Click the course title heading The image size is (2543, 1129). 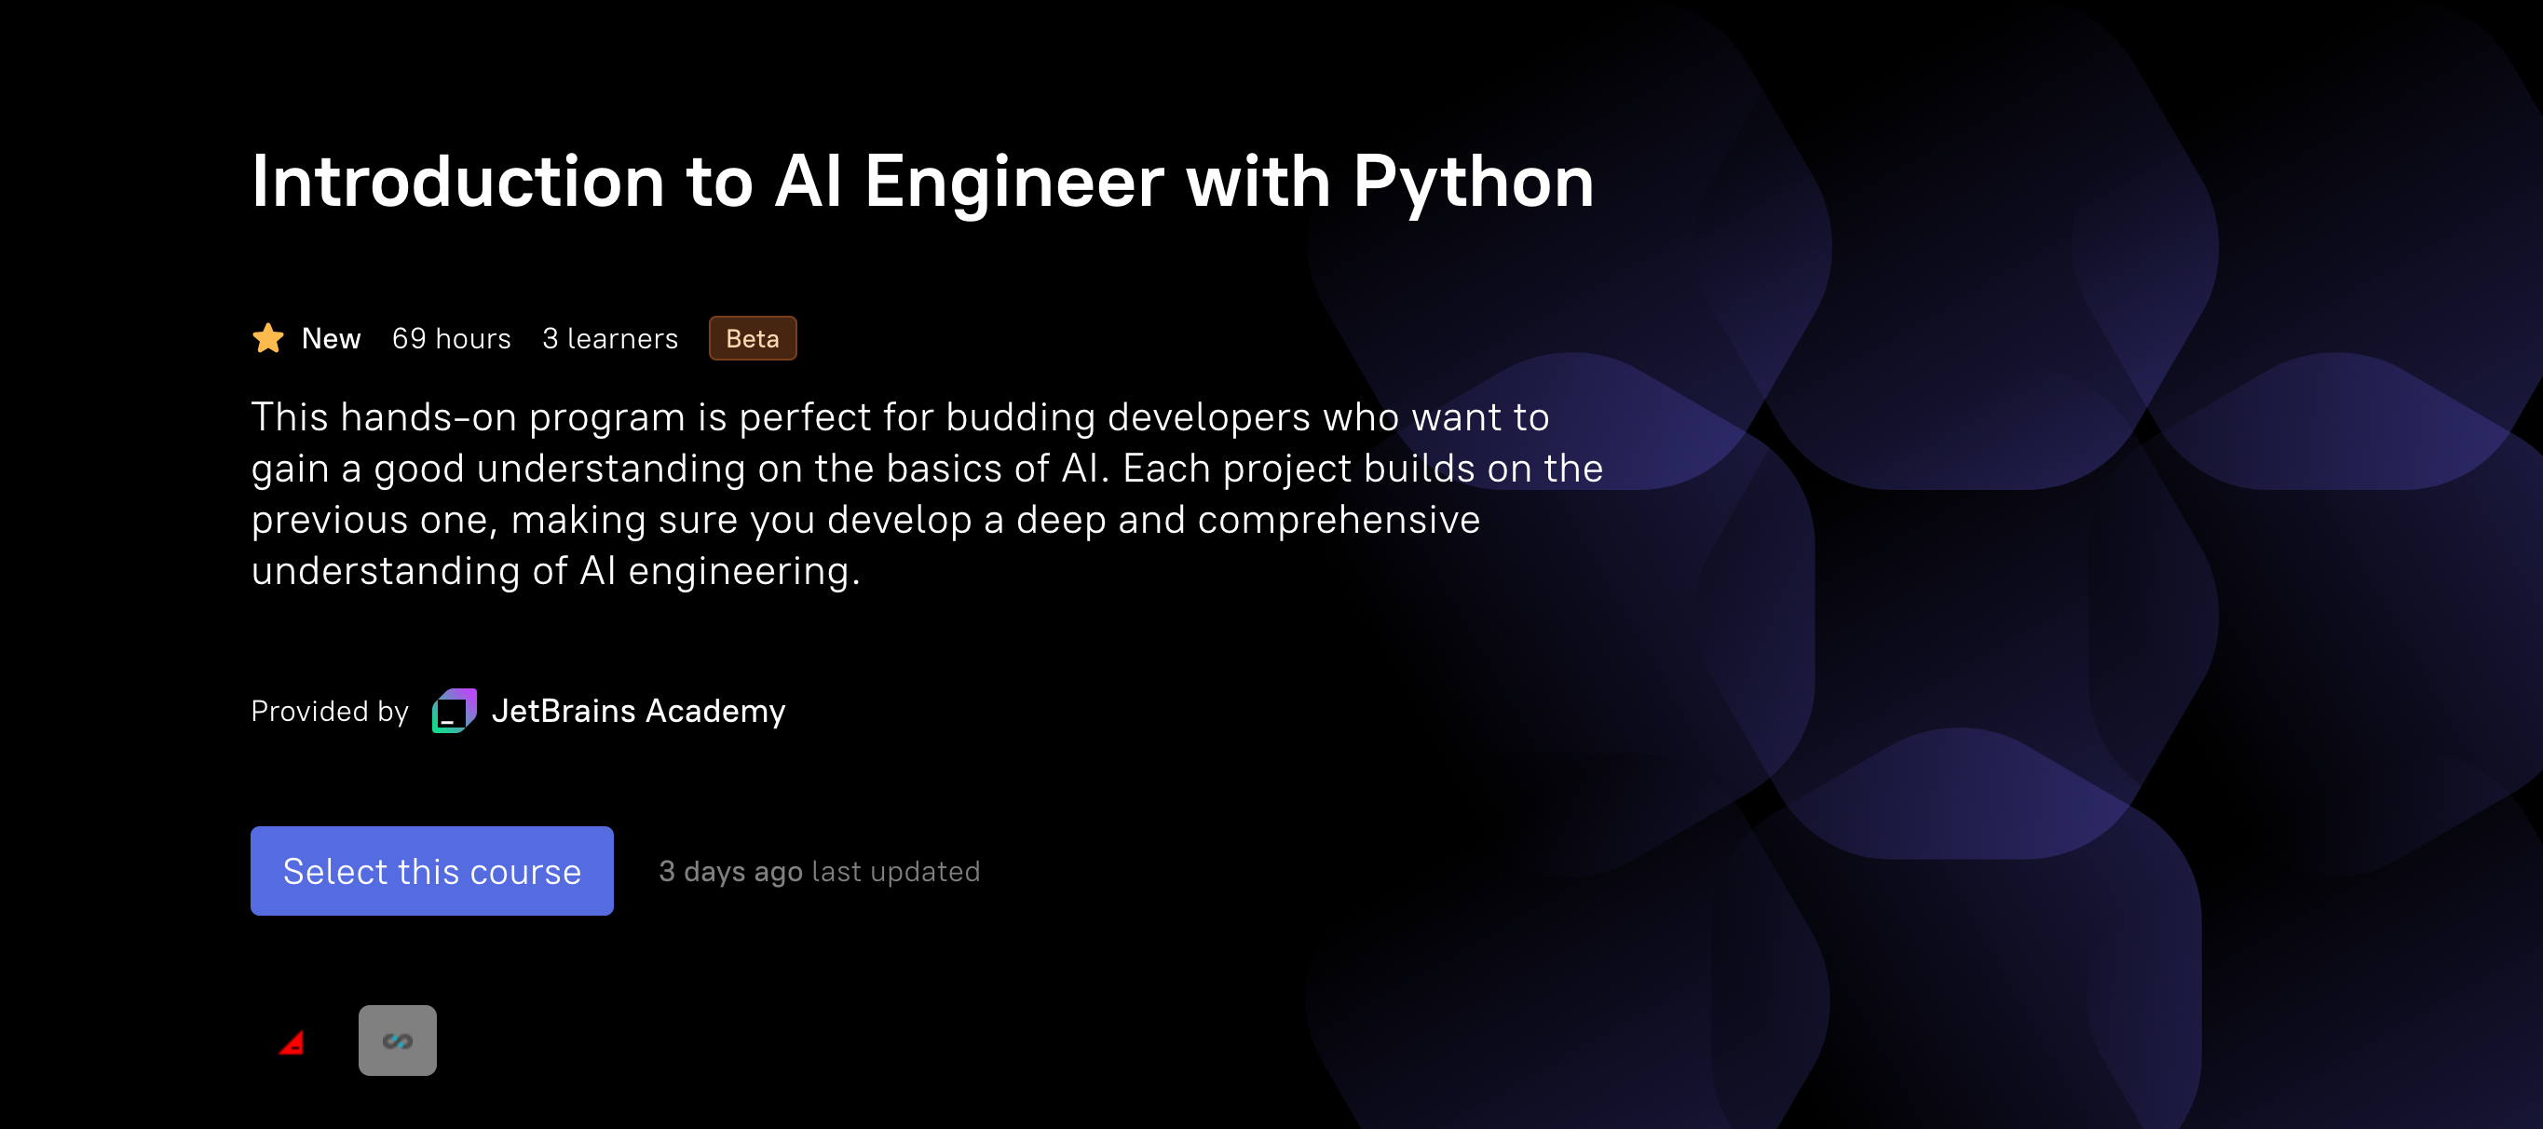pos(922,182)
